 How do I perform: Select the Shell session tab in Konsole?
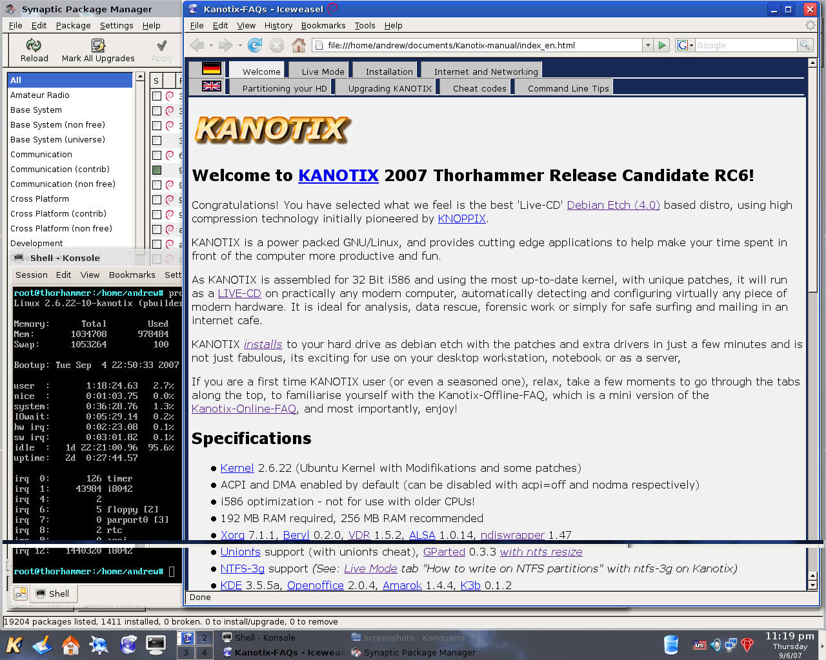coord(53,594)
